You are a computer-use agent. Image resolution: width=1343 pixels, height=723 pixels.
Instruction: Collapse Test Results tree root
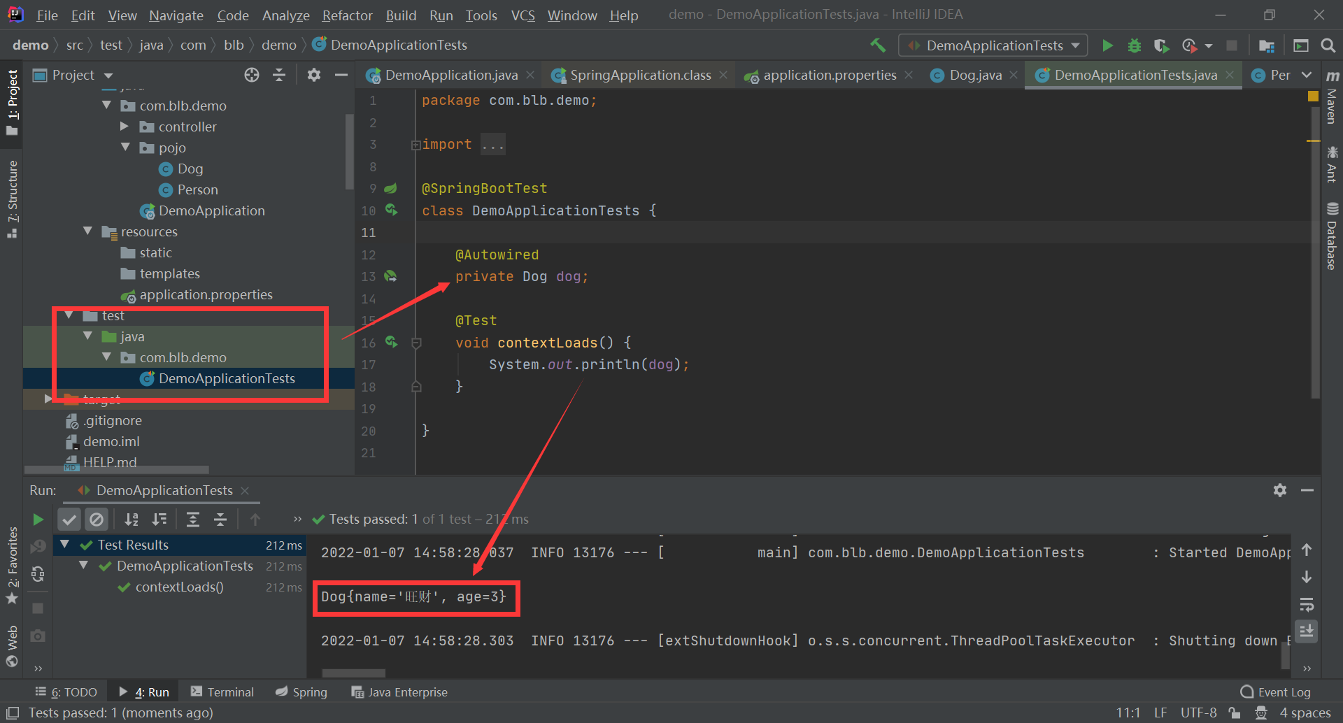64,544
